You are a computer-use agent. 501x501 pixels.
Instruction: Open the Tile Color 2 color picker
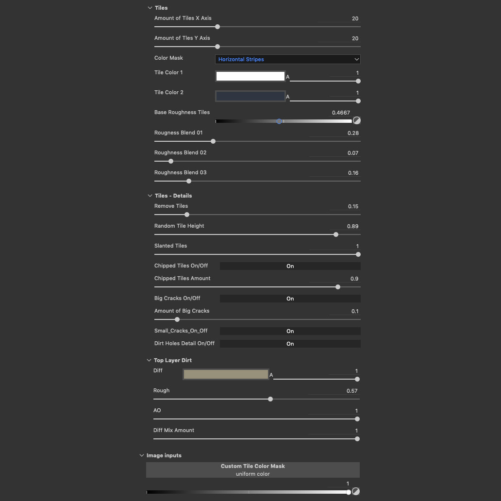coord(250,96)
